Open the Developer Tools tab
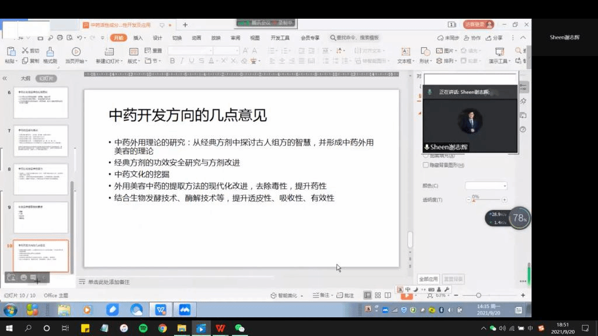Screen dimensions: 598x336 280,38
